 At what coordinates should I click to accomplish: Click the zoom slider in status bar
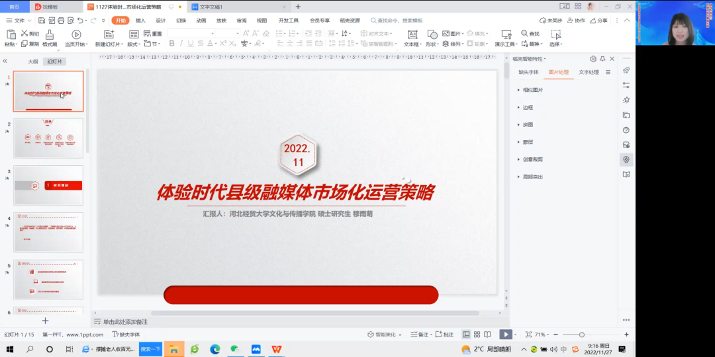pyautogui.click(x=582, y=335)
